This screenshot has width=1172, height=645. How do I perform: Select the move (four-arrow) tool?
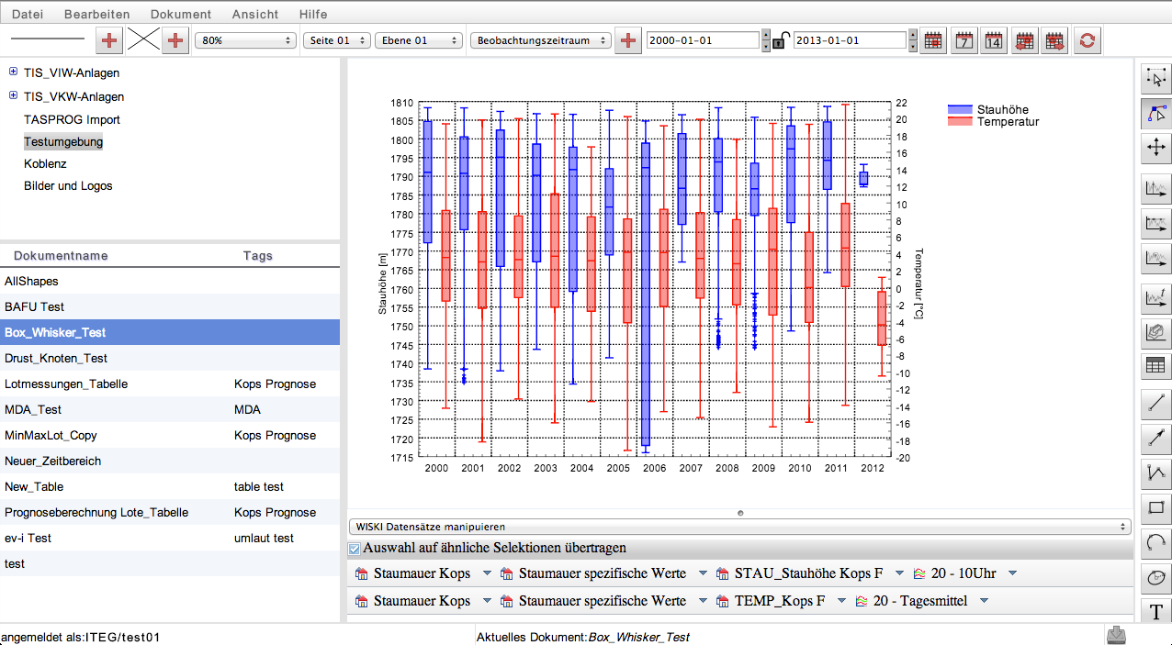(1155, 147)
